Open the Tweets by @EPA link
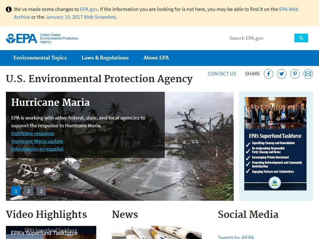The height and width of the screenshot is (239, 319). click(x=236, y=237)
